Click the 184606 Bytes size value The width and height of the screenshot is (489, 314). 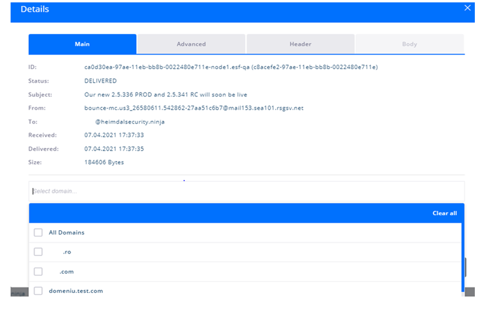pyautogui.click(x=104, y=162)
